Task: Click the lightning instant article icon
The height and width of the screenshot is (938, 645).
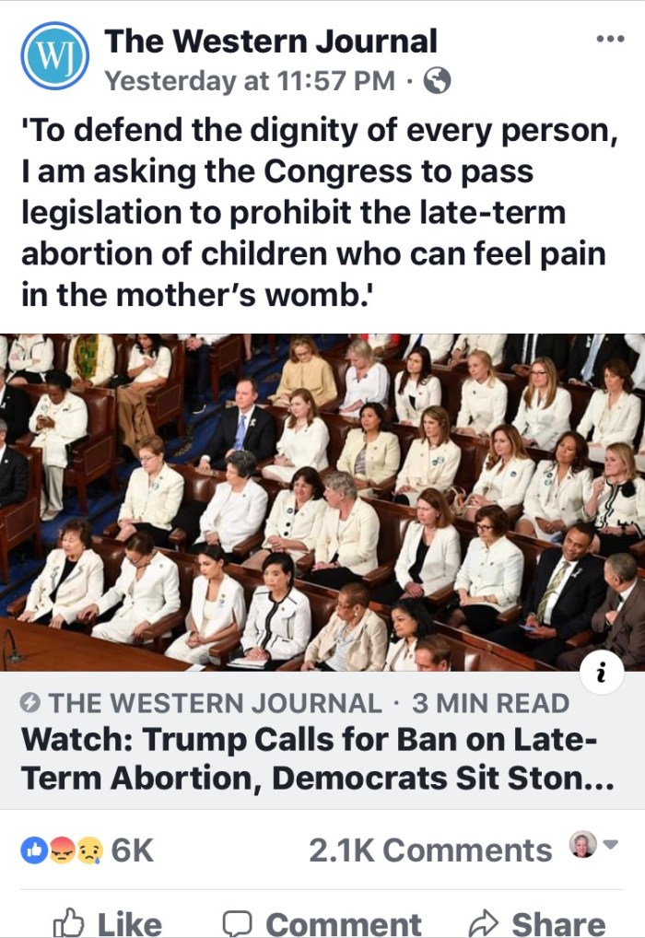Action: click(29, 703)
